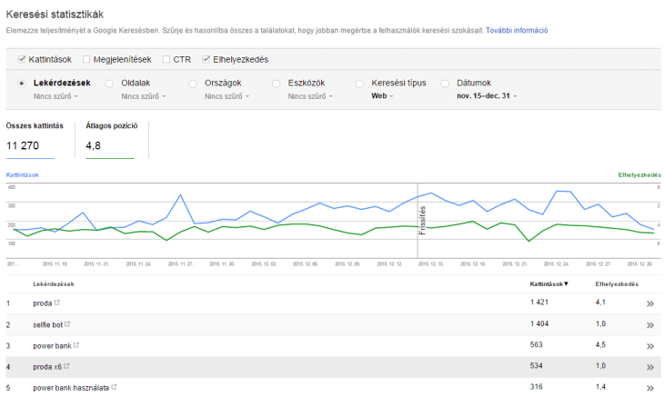
Task: Expand details arrow for proda row
Action: (x=650, y=303)
